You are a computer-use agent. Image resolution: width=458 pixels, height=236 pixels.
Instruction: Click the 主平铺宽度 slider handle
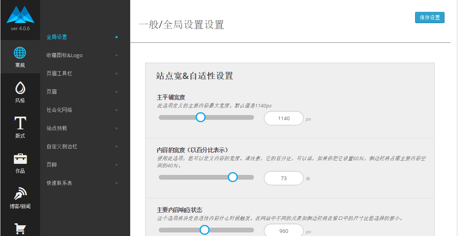tap(201, 117)
